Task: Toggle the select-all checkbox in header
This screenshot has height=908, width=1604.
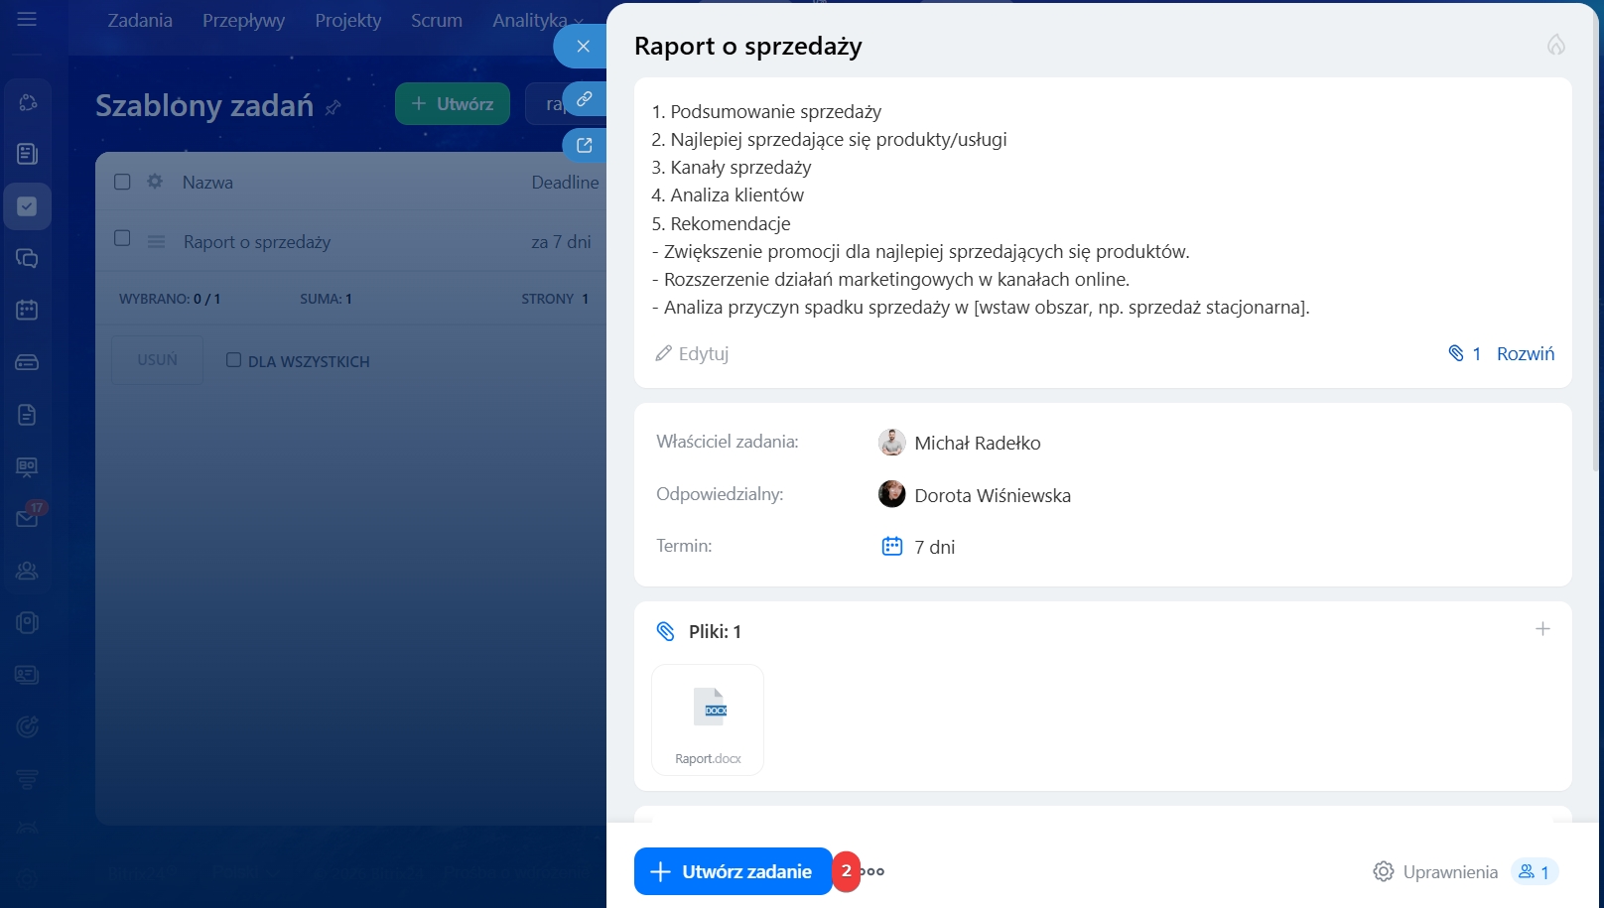Action: coord(122,182)
